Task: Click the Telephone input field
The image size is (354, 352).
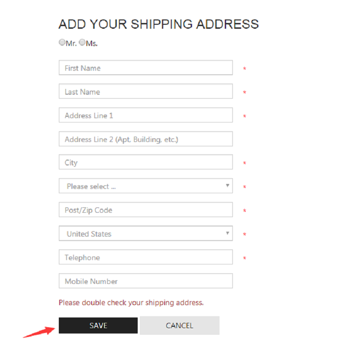Action: click(146, 257)
